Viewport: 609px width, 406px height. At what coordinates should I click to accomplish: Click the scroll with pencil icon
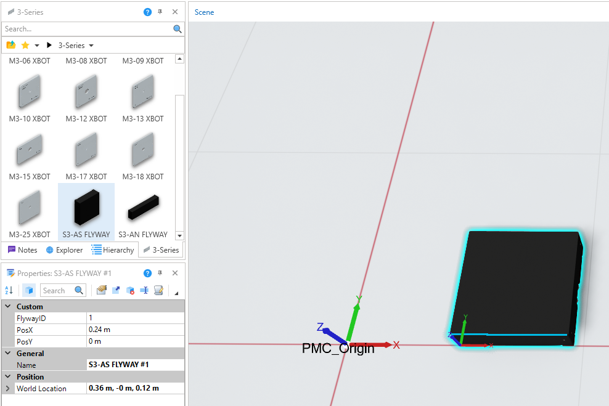tap(158, 290)
